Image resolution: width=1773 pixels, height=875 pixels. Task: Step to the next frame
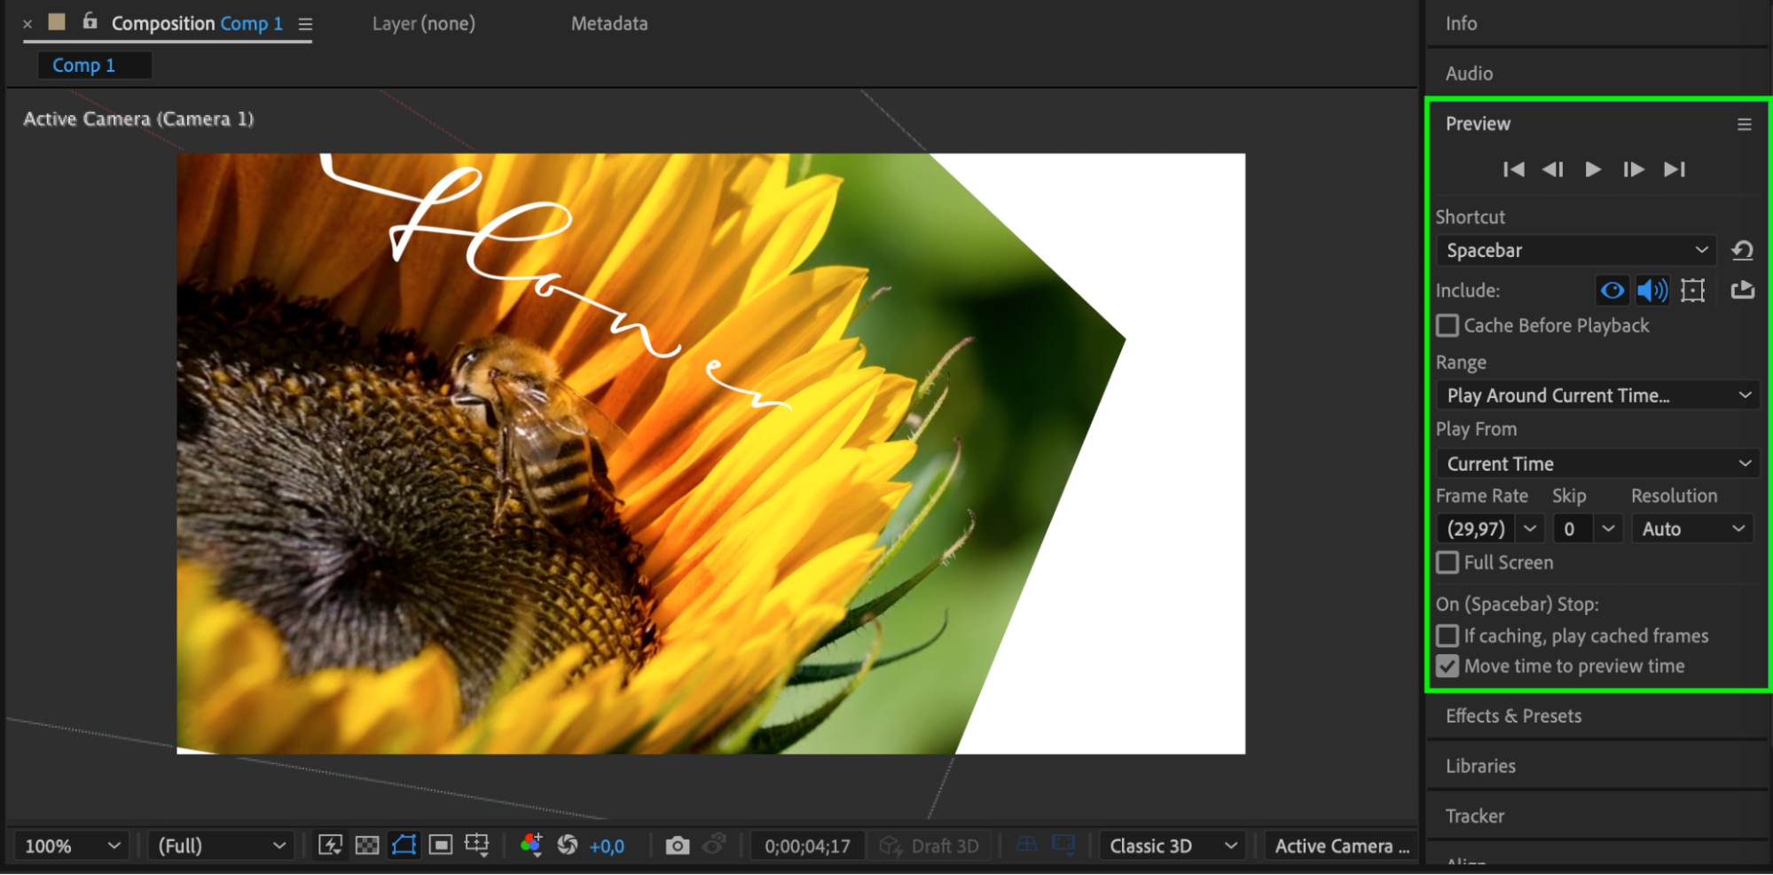1633,169
